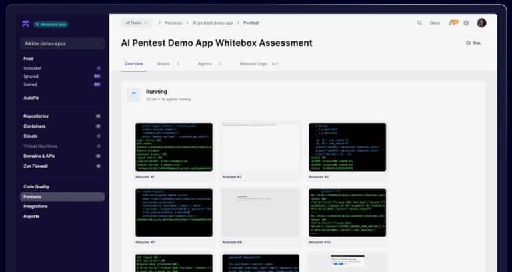This screenshot has width=512, height=272.
Task: Open Domains & APIs in the sidebar
Action: click(39, 156)
